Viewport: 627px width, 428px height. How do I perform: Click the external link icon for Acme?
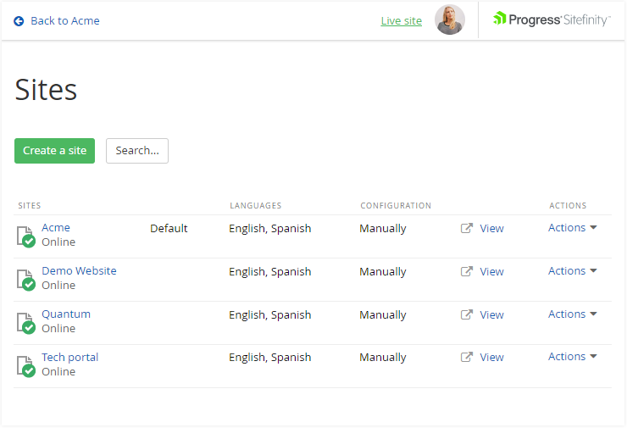[x=467, y=228]
